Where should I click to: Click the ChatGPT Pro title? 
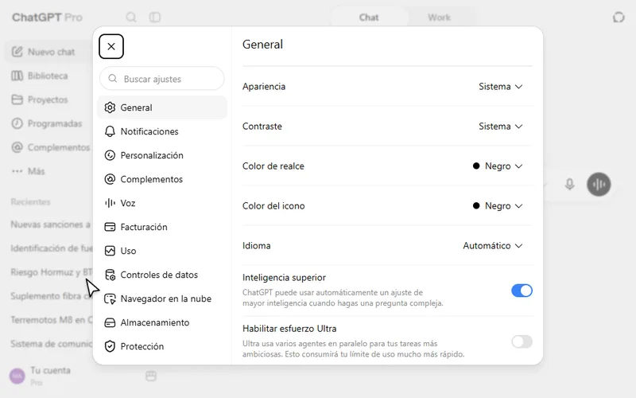tap(47, 18)
